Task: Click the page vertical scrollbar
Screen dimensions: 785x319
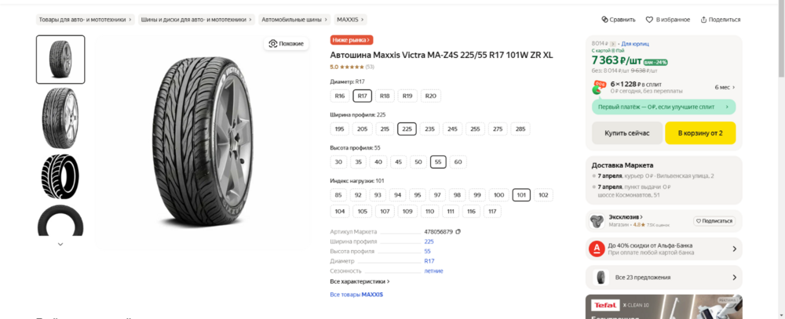Action: [781, 40]
